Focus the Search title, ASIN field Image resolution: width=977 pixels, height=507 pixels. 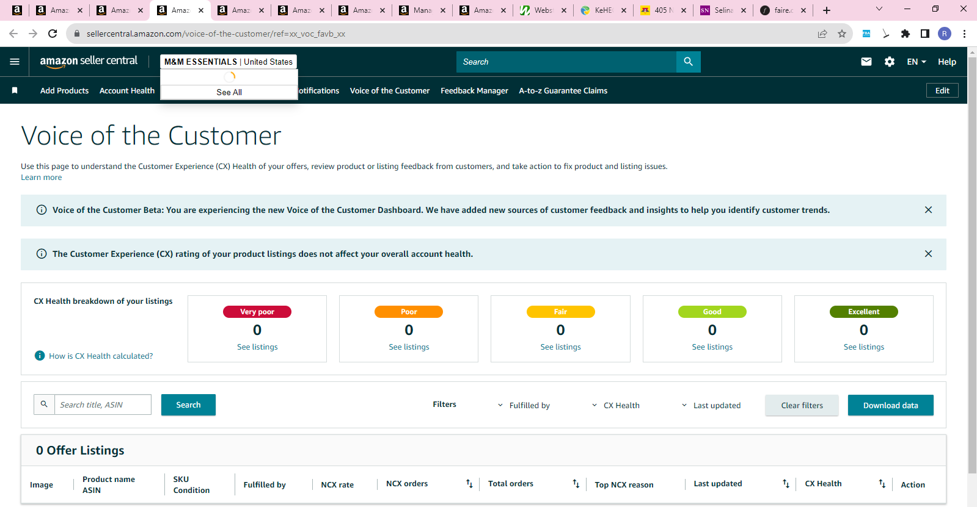coord(103,405)
